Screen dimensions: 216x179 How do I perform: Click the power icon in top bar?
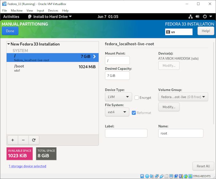(204, 17)
